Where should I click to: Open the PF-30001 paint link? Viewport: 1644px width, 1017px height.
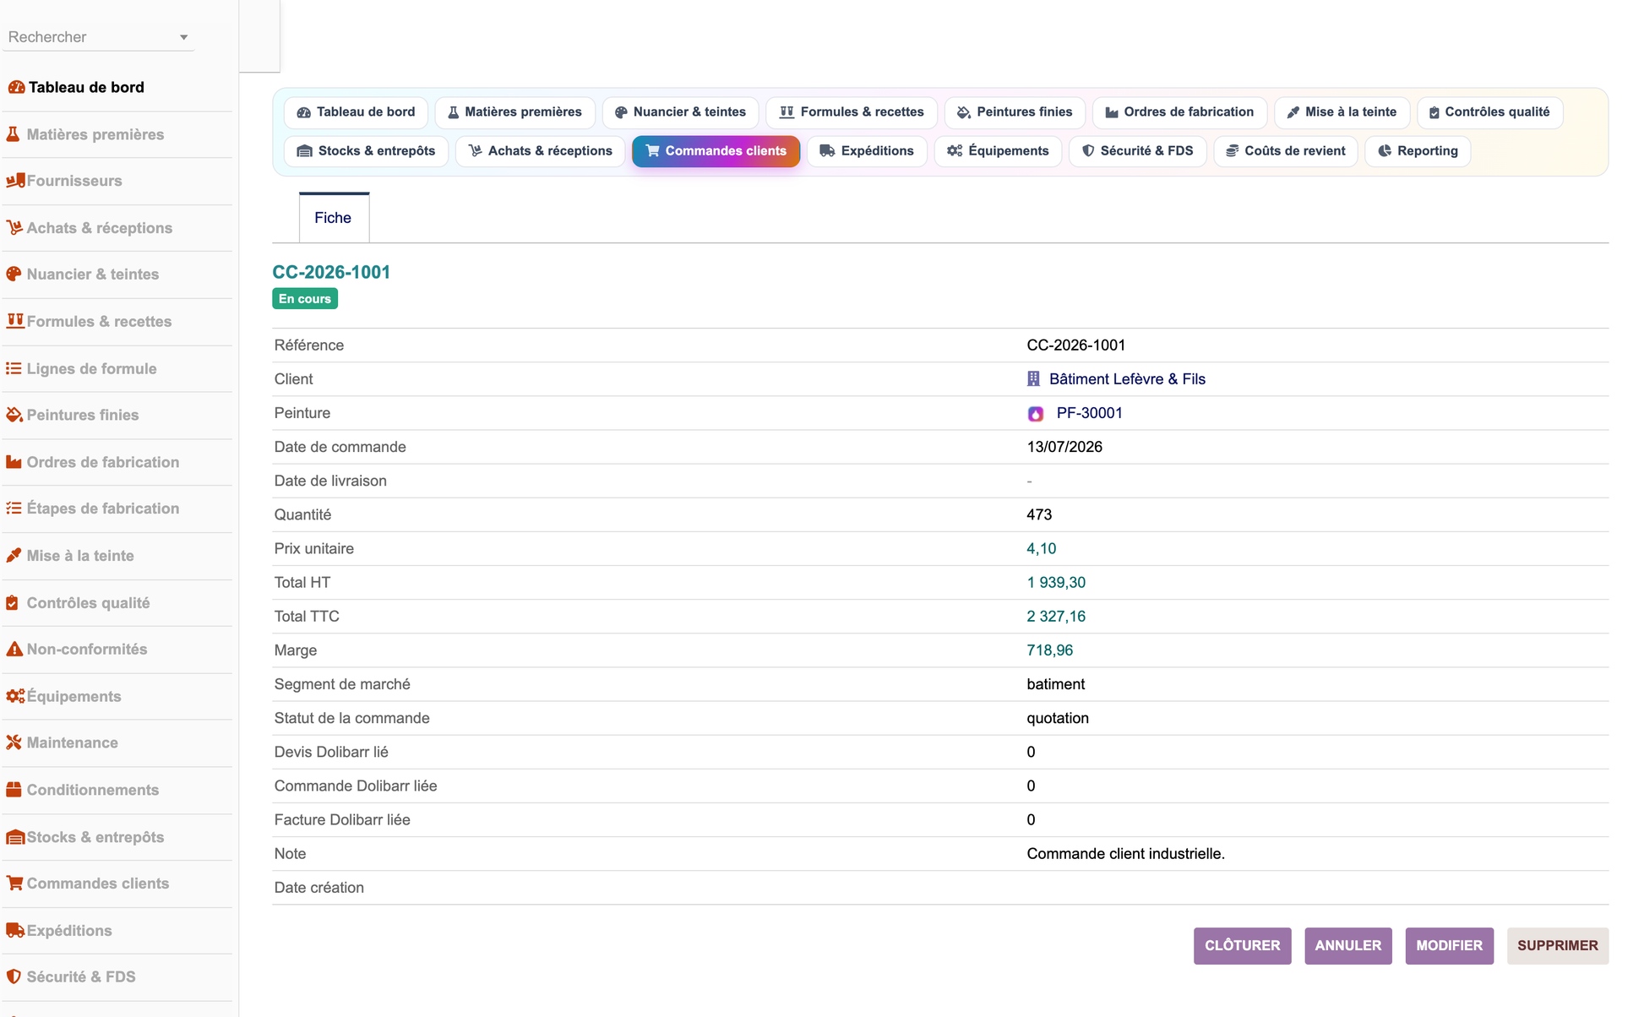1089,413
